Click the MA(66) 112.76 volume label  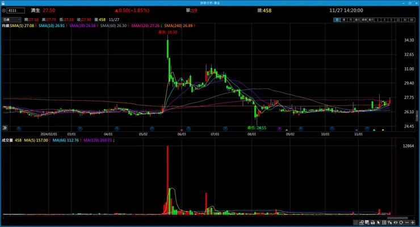[67, 140]
